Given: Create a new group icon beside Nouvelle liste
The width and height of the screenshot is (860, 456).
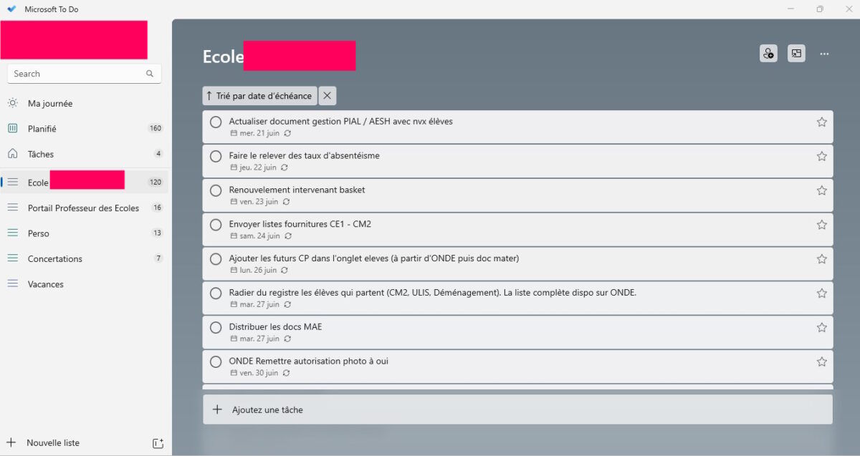Looking at the screenshot, I should click(x=158, y=443).
